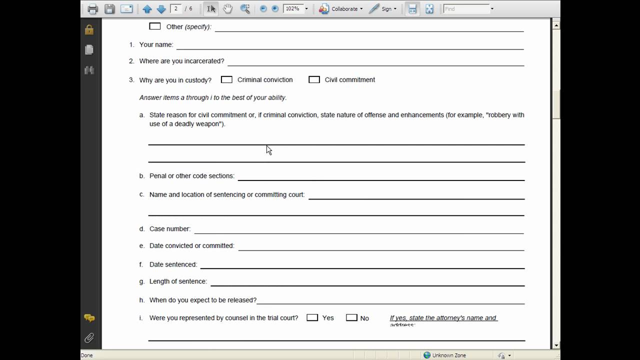Tick the Criminal conviction checkbox

click(226, 79)
